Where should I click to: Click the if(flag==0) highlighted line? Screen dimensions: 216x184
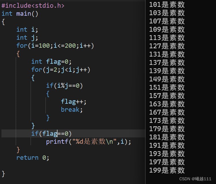(51, 133)
